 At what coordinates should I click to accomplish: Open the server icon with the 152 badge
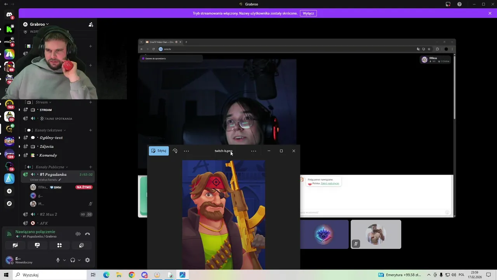[x=9, y=104]
